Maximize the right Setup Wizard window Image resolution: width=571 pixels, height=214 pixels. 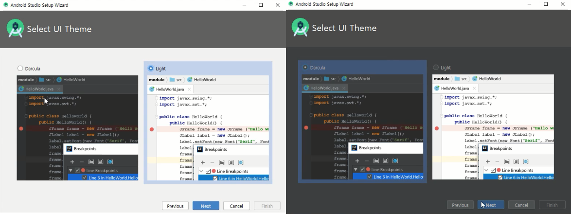click(x=546, y=4)
